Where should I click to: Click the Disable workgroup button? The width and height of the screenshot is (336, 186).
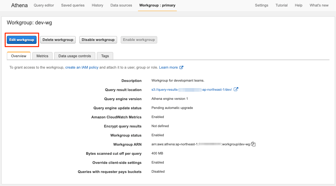point(98,40)
